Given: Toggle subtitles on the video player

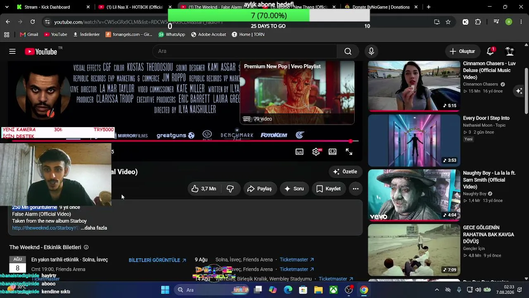Looking at the screenshot, I should (x=299, y=152).
